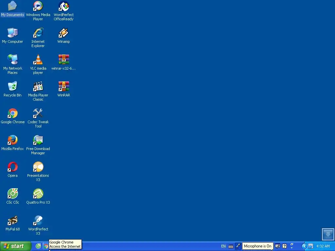Click the network connection tray icon
Image resolution: width=335 pixels, height=251 pixels.
[311, 246]
